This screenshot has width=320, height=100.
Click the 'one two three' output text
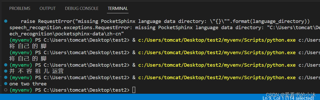click(28, 84)
